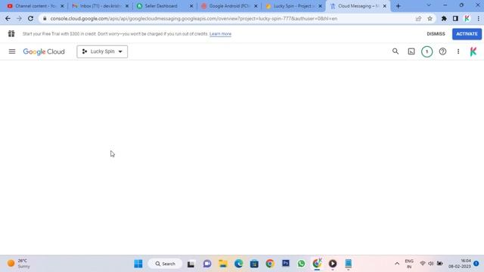This screenshot has width=484, height=272.
Task: Open the weather widget showing Sunny
Action: click(19, 264)
